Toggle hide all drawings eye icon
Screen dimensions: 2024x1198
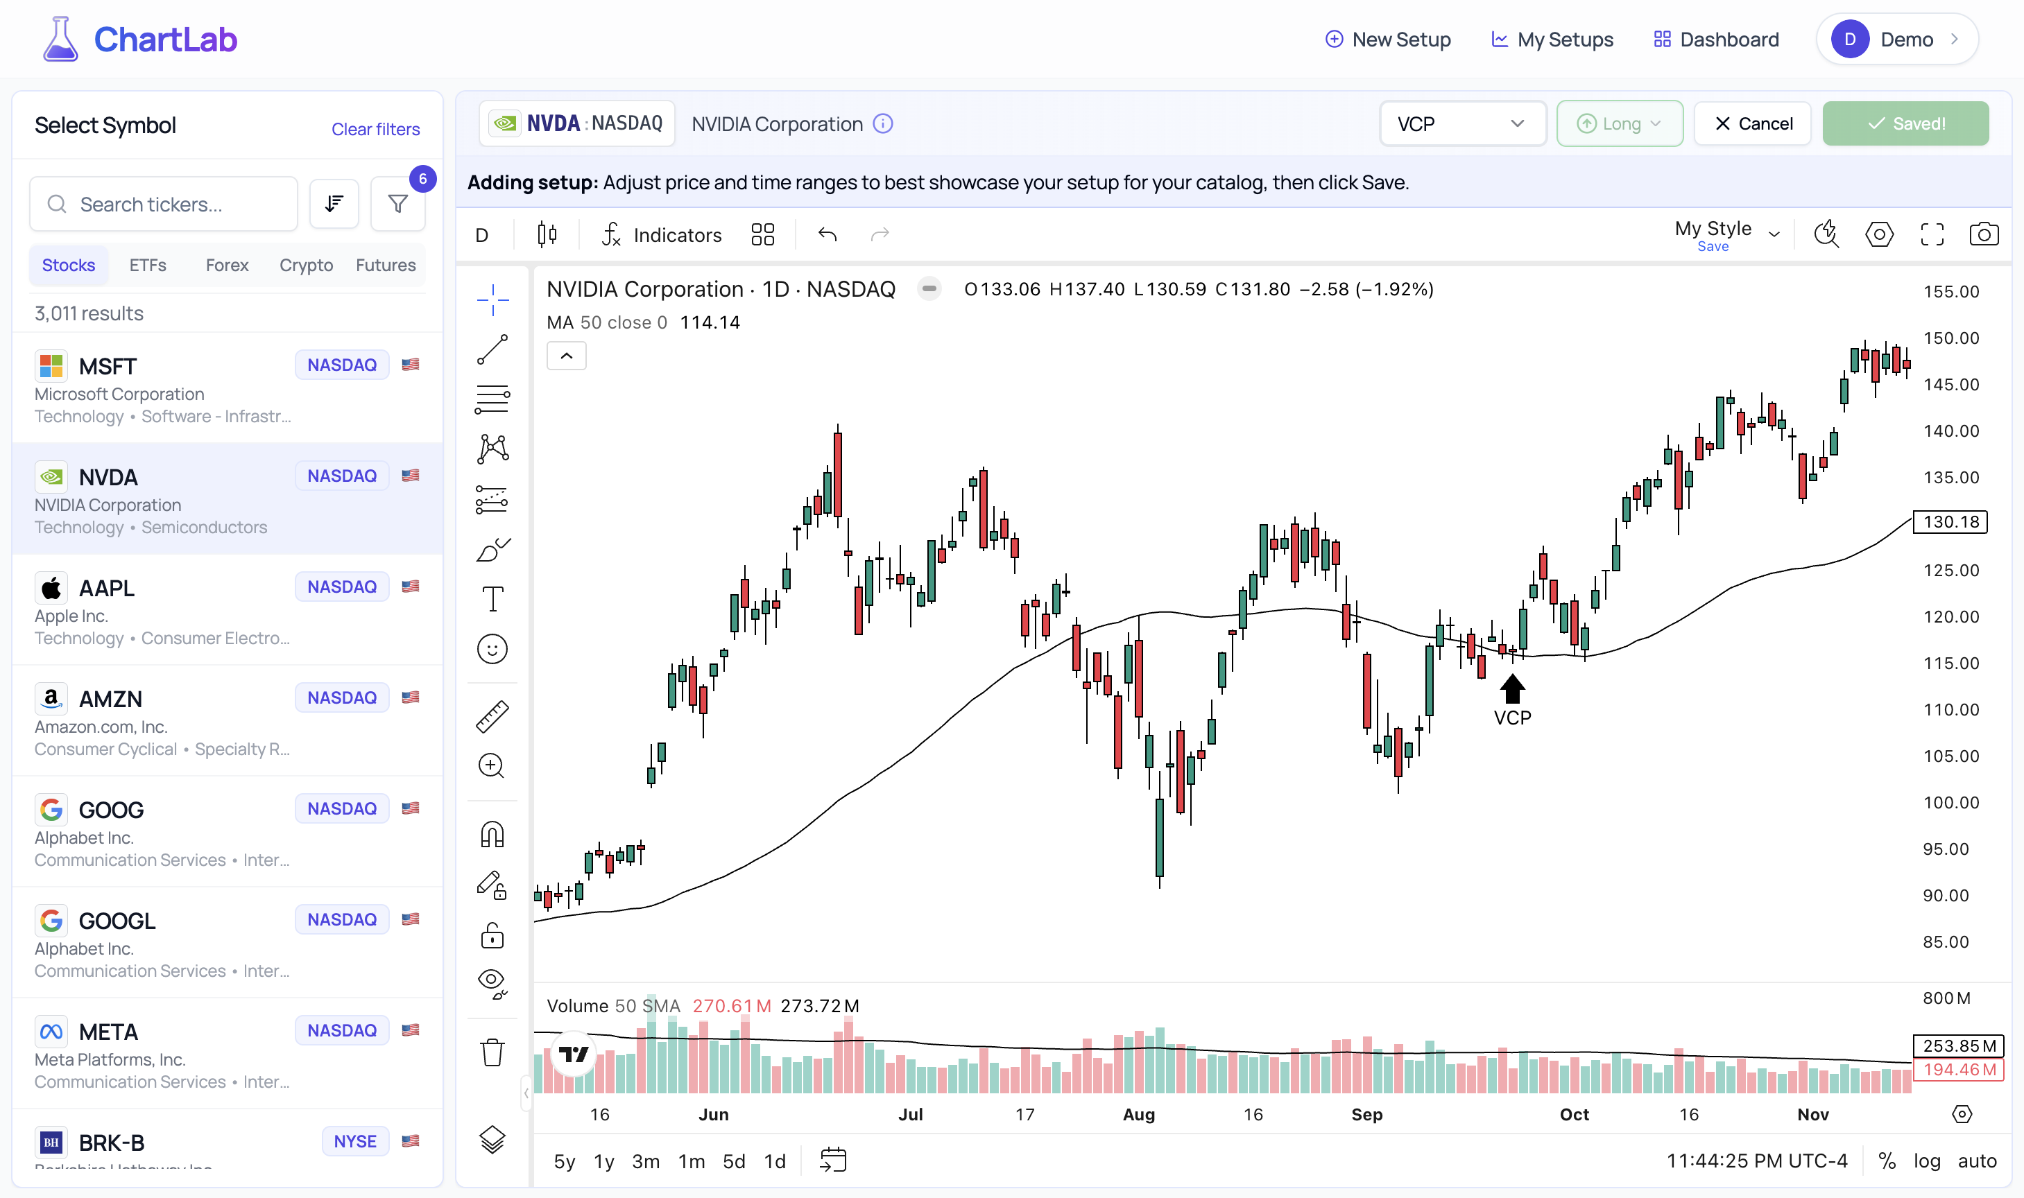point(492,984)
